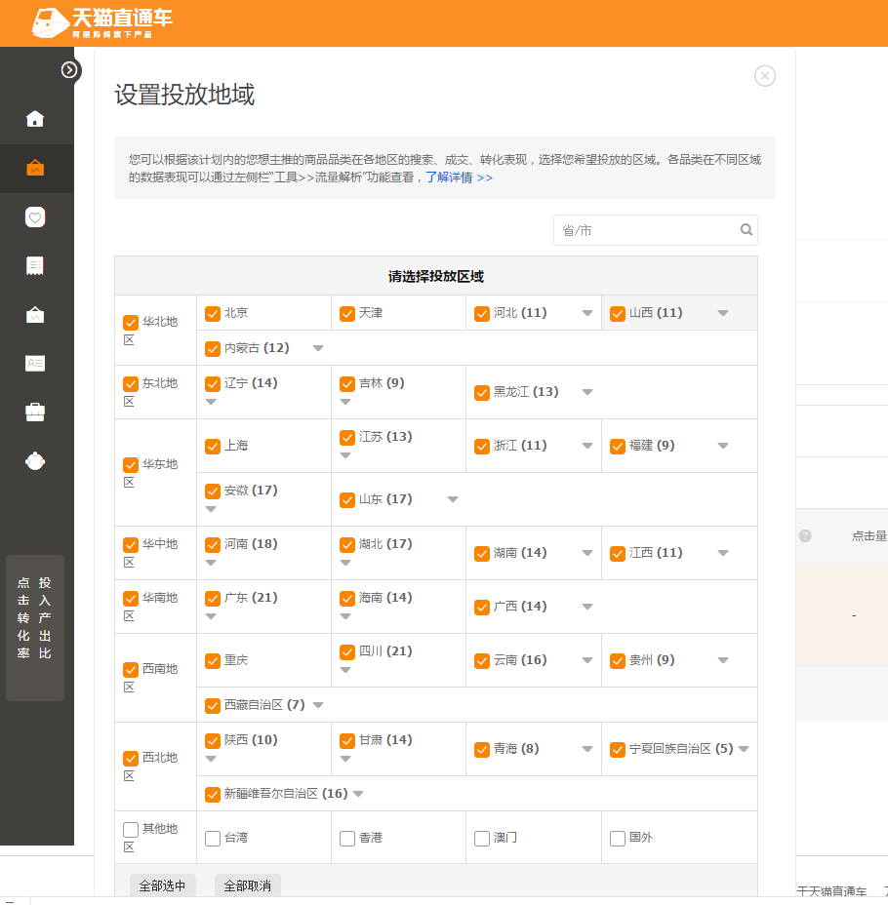
Task: Expand the sidebar with arrow icon
Action: click(69, 69)
